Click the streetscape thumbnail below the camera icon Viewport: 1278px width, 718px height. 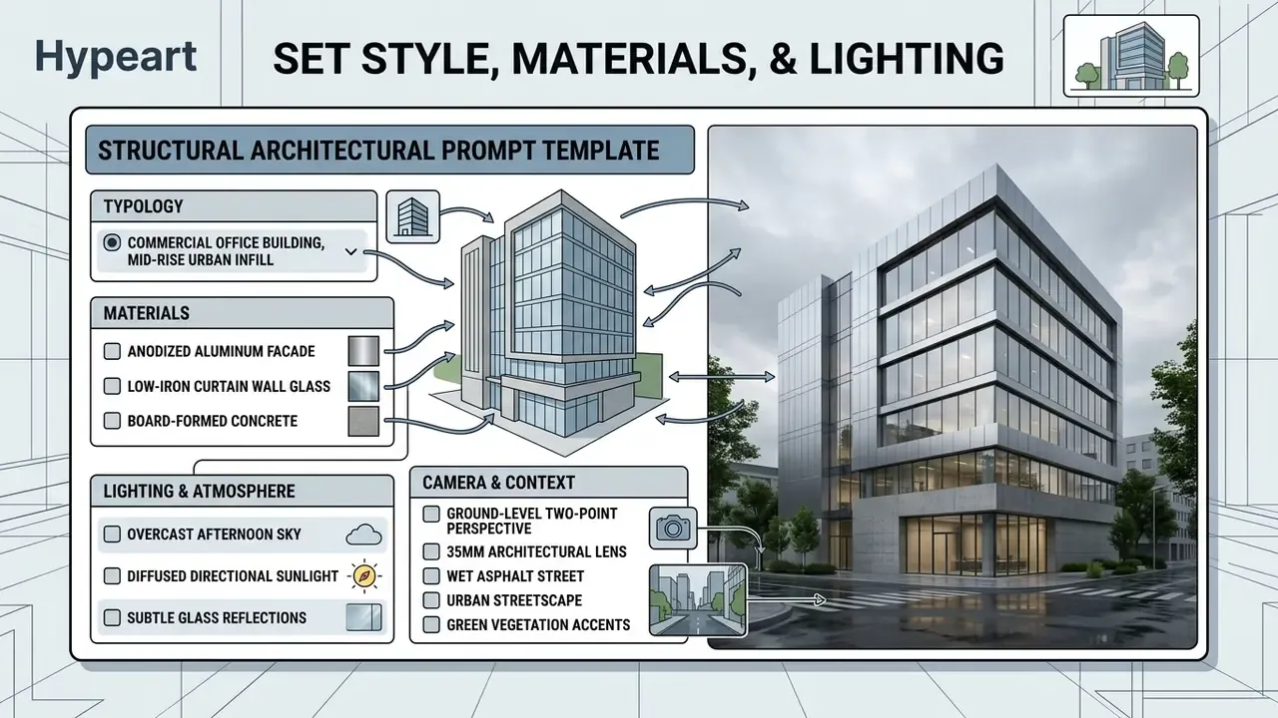[x=697, y=599]
